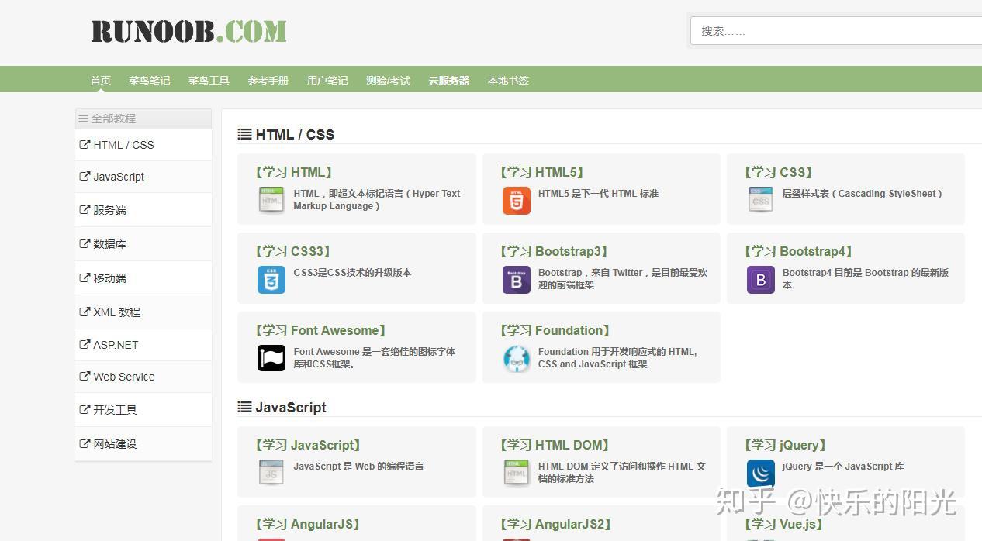982x541 pixels.
Task: Click the Bootstrap4 B icon
Action: tap(761, 279)
